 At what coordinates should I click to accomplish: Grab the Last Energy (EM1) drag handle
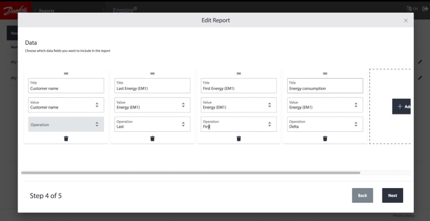[152, 73]
